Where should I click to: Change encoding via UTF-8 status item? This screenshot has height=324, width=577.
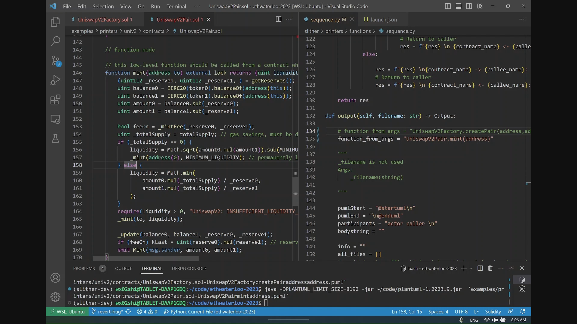point(461,312)
